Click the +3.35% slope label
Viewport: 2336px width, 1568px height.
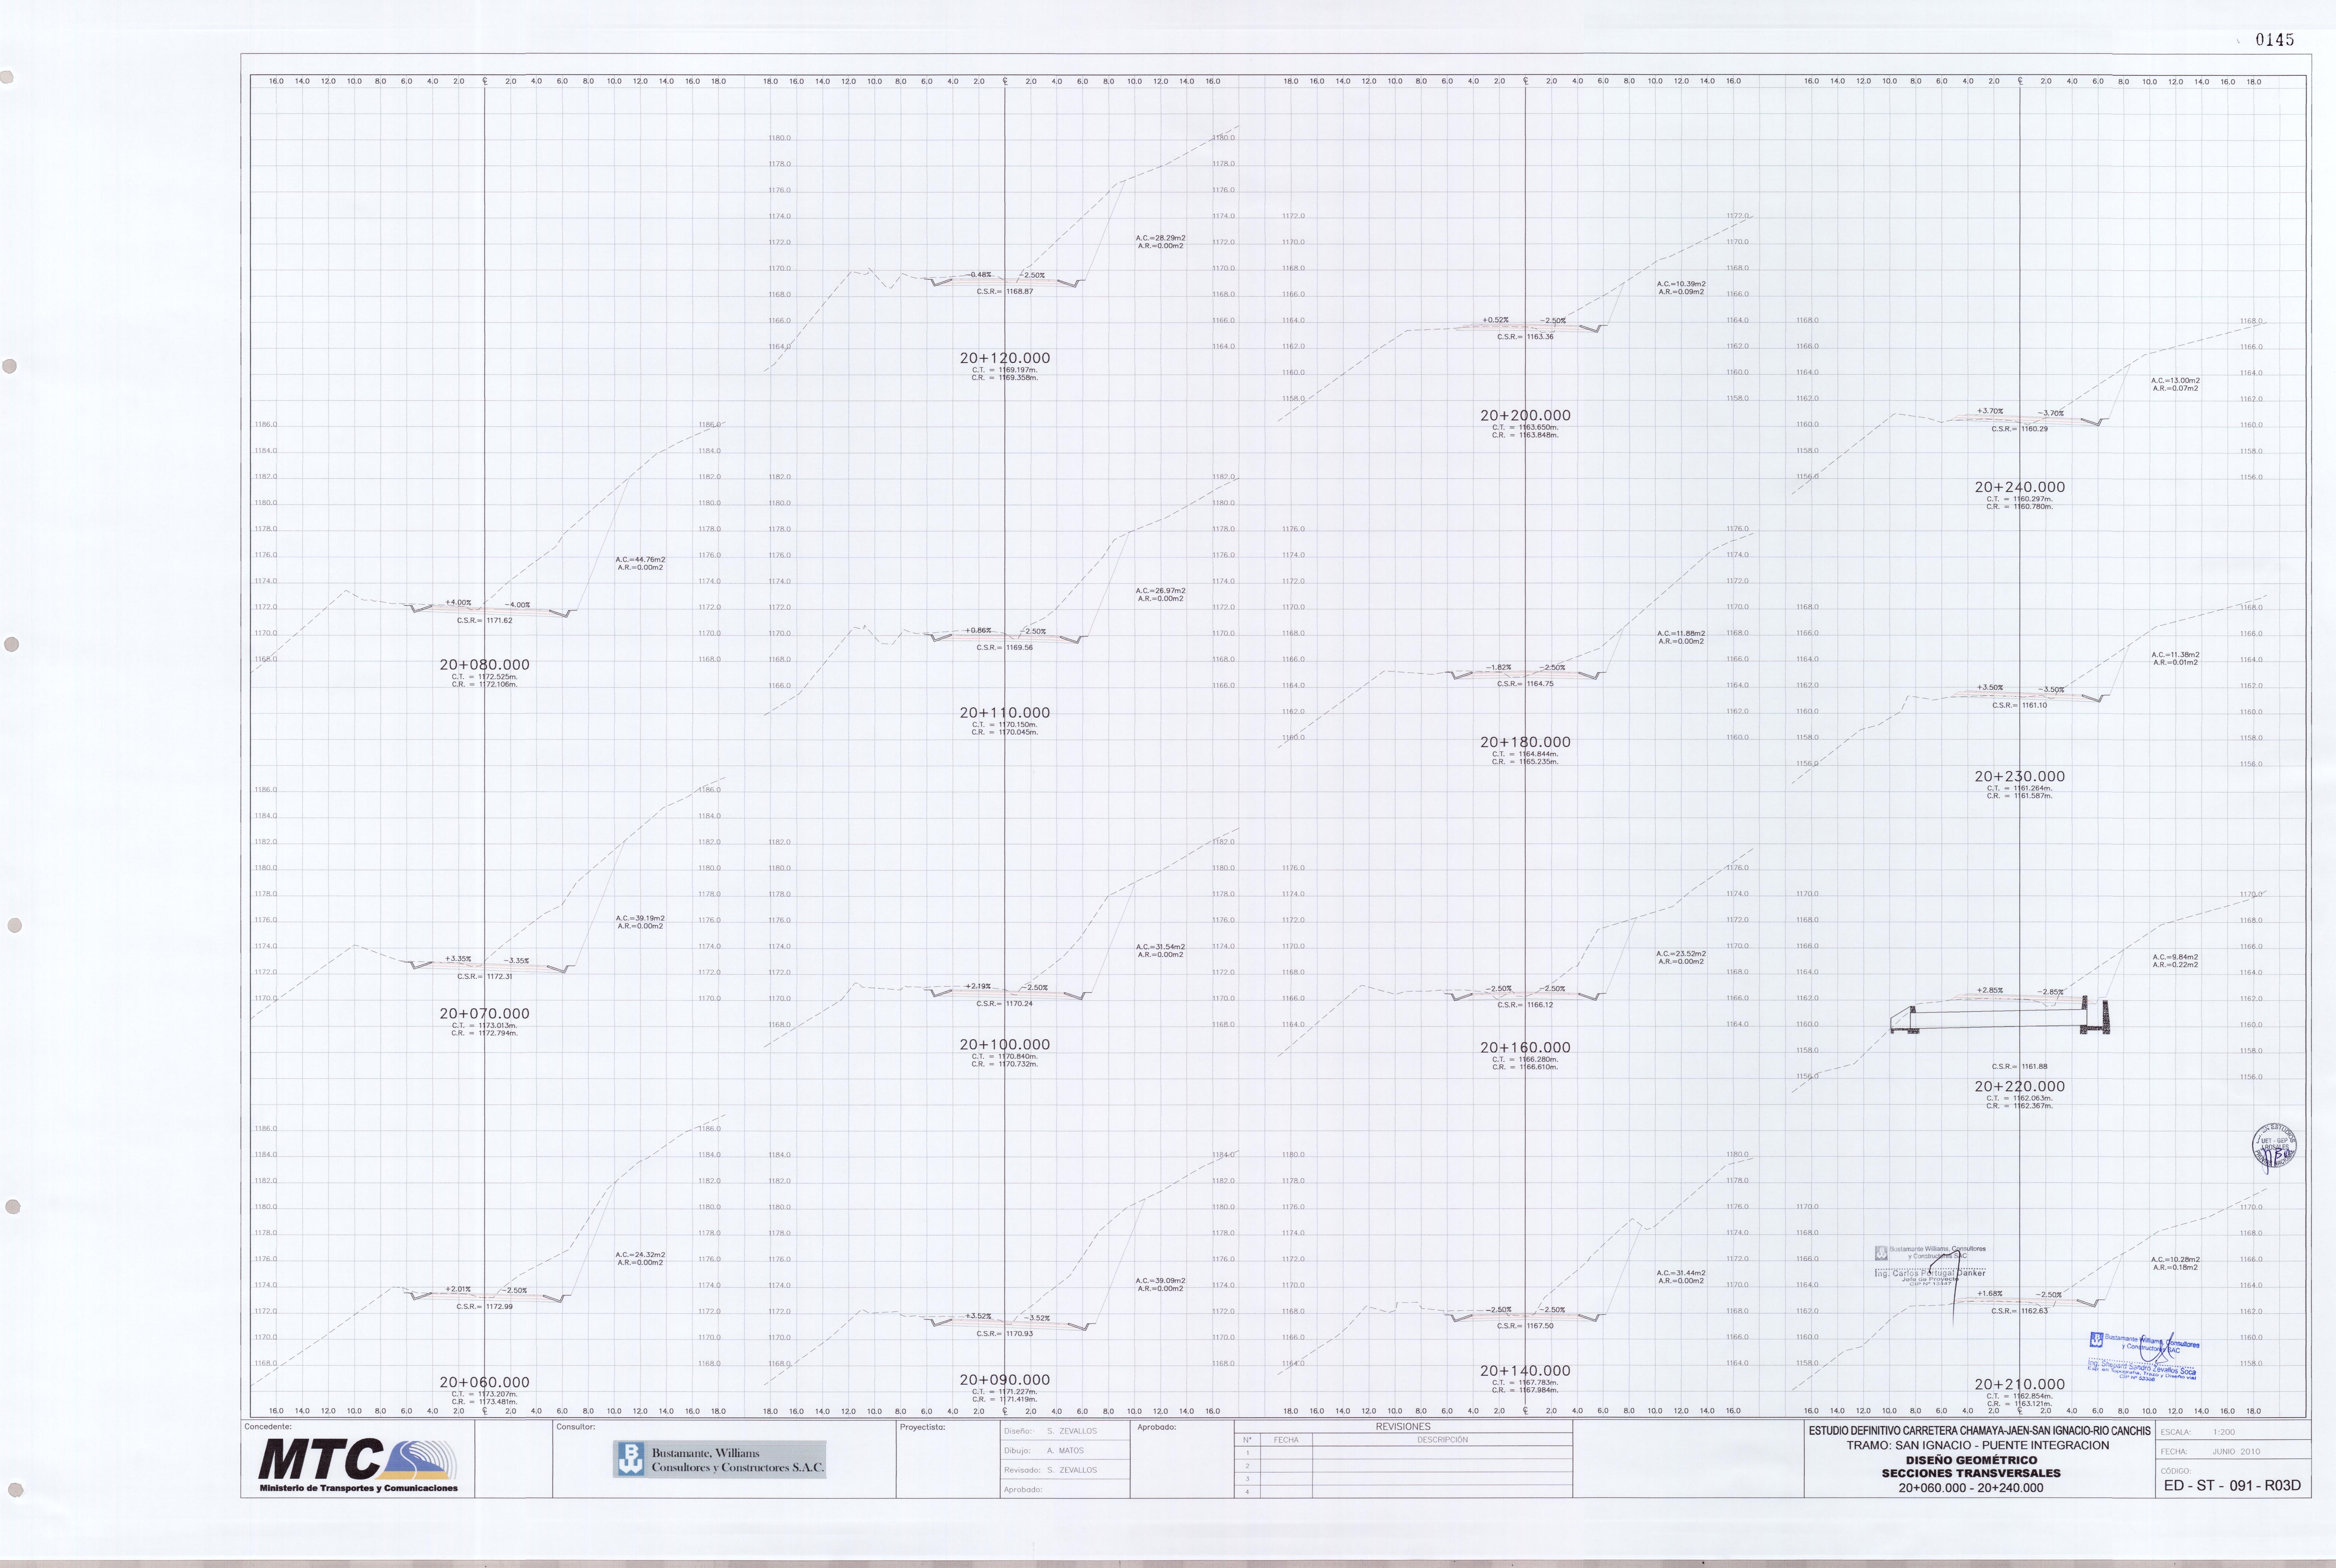tap(458, 959)
